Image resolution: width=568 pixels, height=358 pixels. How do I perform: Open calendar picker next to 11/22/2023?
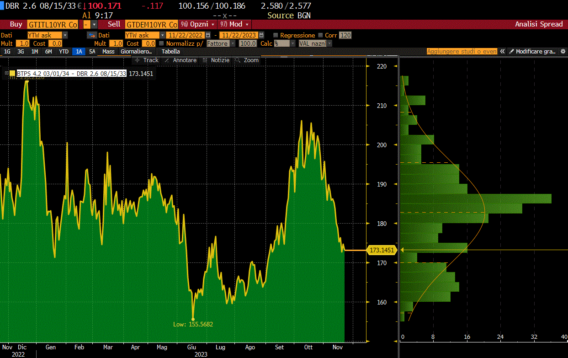(x=261, y=35)
